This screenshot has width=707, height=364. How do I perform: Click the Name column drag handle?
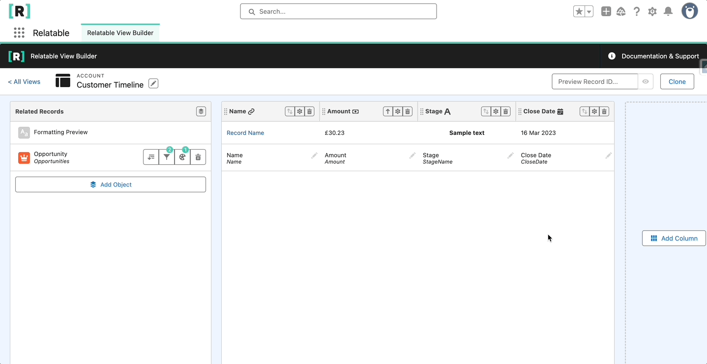[226, 112]
